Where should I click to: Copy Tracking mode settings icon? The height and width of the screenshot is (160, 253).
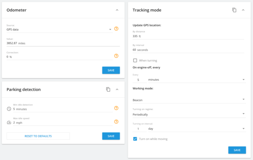(x=234, y=10)
